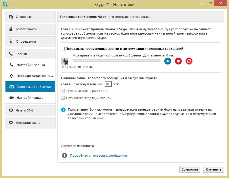Select Настройки видео in sidebar

[30, 98]
